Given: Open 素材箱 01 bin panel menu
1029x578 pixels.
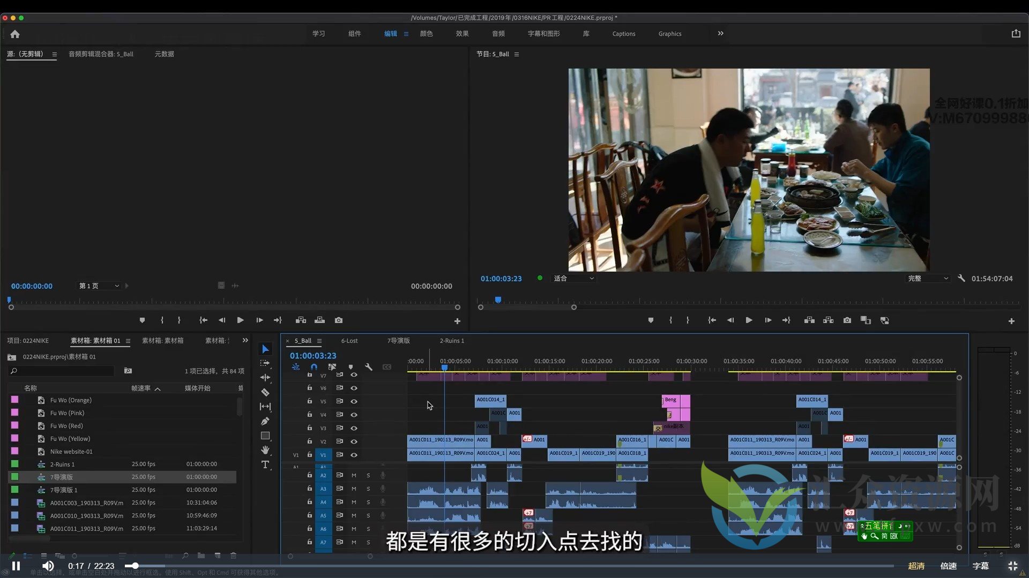Looking at the screenshot, I should 128,341.
